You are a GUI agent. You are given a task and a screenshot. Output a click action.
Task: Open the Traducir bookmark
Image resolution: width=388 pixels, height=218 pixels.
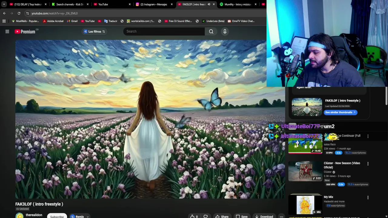[111, 21]
